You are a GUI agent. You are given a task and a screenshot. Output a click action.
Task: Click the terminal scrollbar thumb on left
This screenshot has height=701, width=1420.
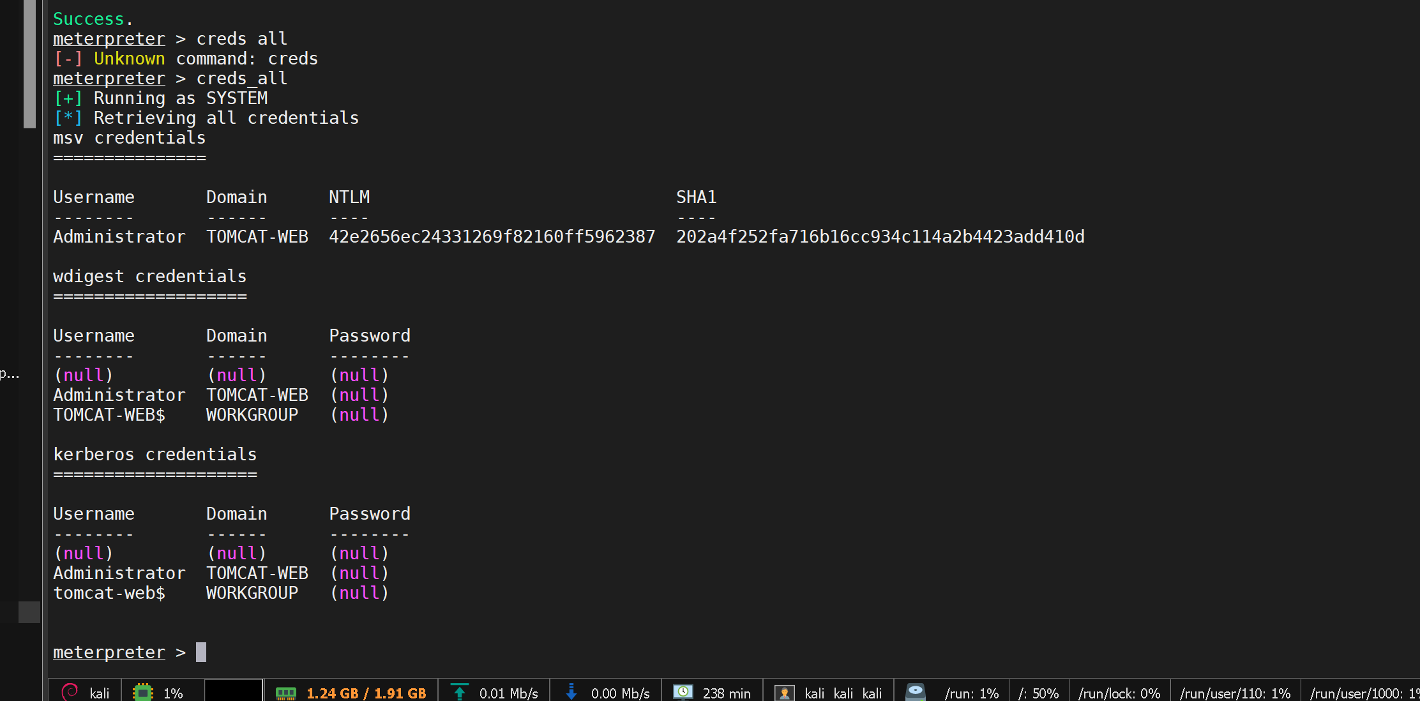tap(29, 64)
